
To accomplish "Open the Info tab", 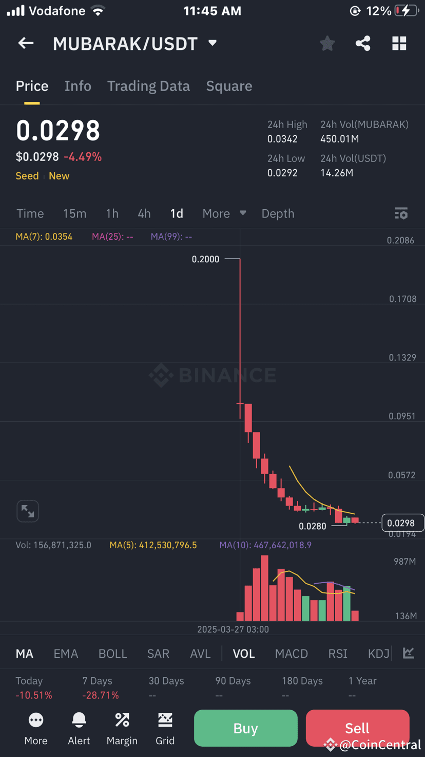I will point(78,86).
